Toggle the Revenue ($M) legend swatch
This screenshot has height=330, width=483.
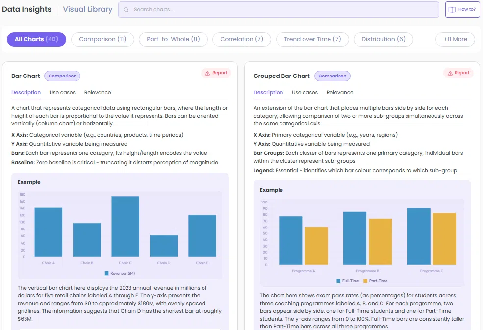[106, 273]
